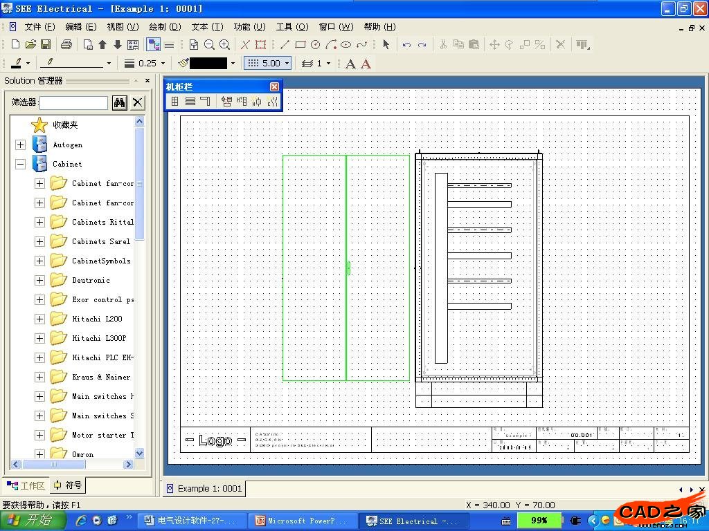Select the arrow pointer selection tool
The image size is (709, 531).
pyautogui.click(x=386, y=44)
